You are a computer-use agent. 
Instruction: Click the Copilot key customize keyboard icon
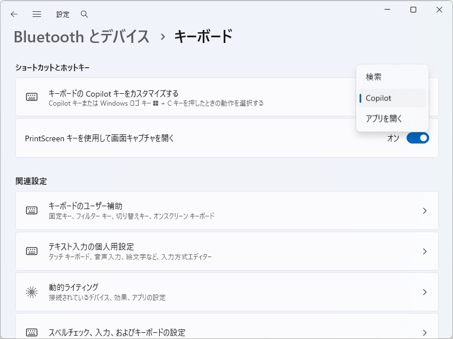[32, 97]
